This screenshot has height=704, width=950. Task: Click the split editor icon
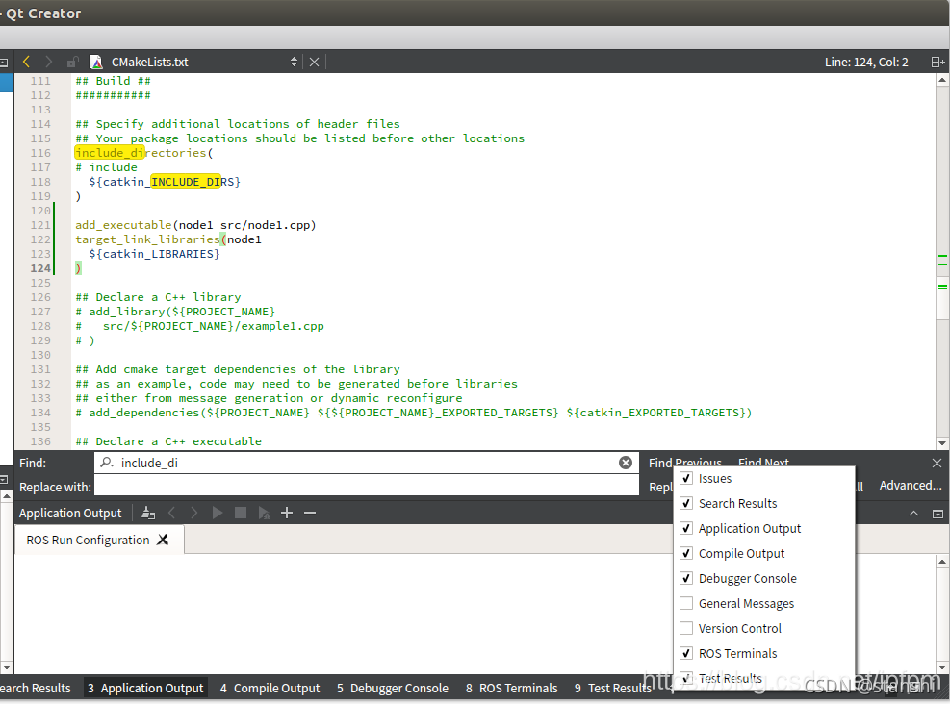(937, 62)
